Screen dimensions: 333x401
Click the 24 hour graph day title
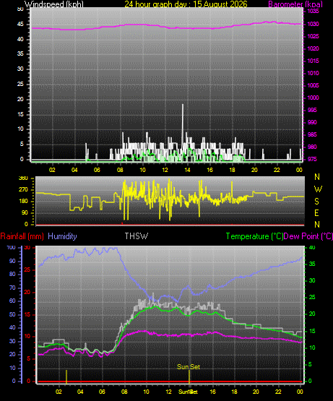point(186,4)
